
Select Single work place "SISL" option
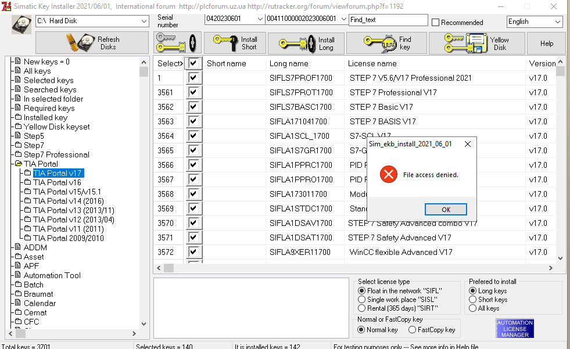point(362,300)
